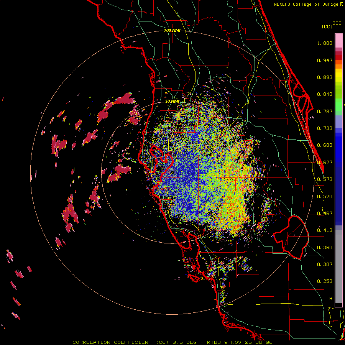The height and width of the screenshot is (345, 345).
Task: Select the 100 NMI range ring label
Action: [x=172, y=30]
